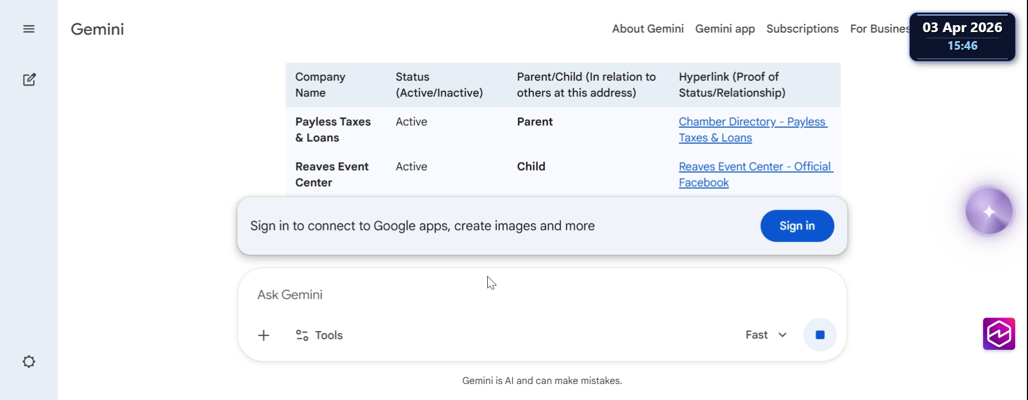Open the purple hexagon extension icon

pos(999,334)
